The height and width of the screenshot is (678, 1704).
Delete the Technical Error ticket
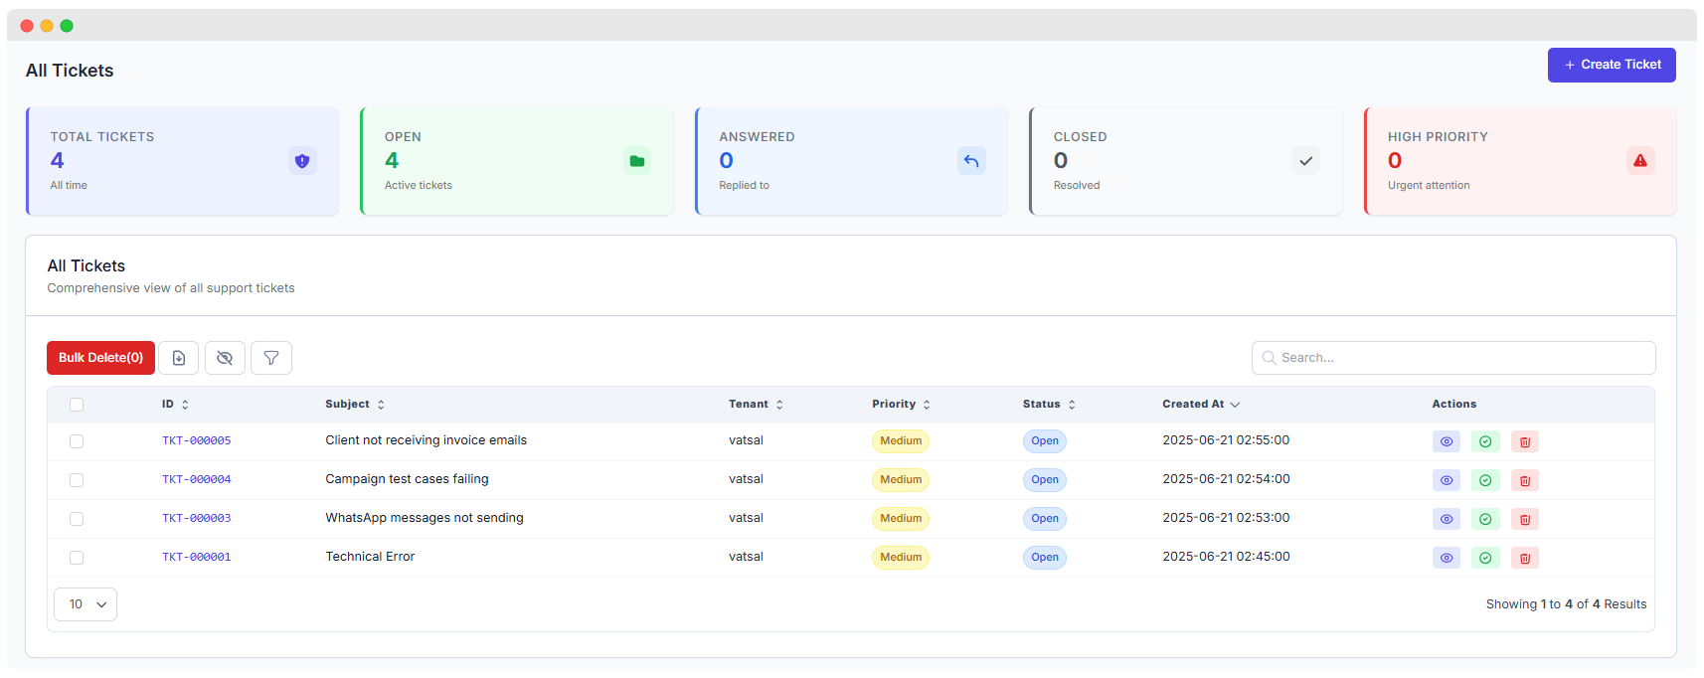click(x=1524, y=558)
